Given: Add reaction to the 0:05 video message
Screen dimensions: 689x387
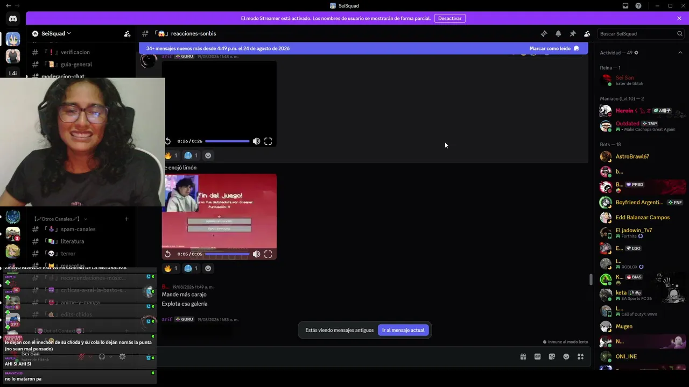Looking at the screenshot, I should click(x=208, y=268).
